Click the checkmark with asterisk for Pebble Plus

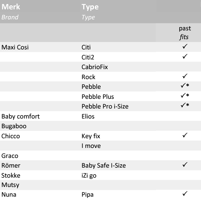185,95
